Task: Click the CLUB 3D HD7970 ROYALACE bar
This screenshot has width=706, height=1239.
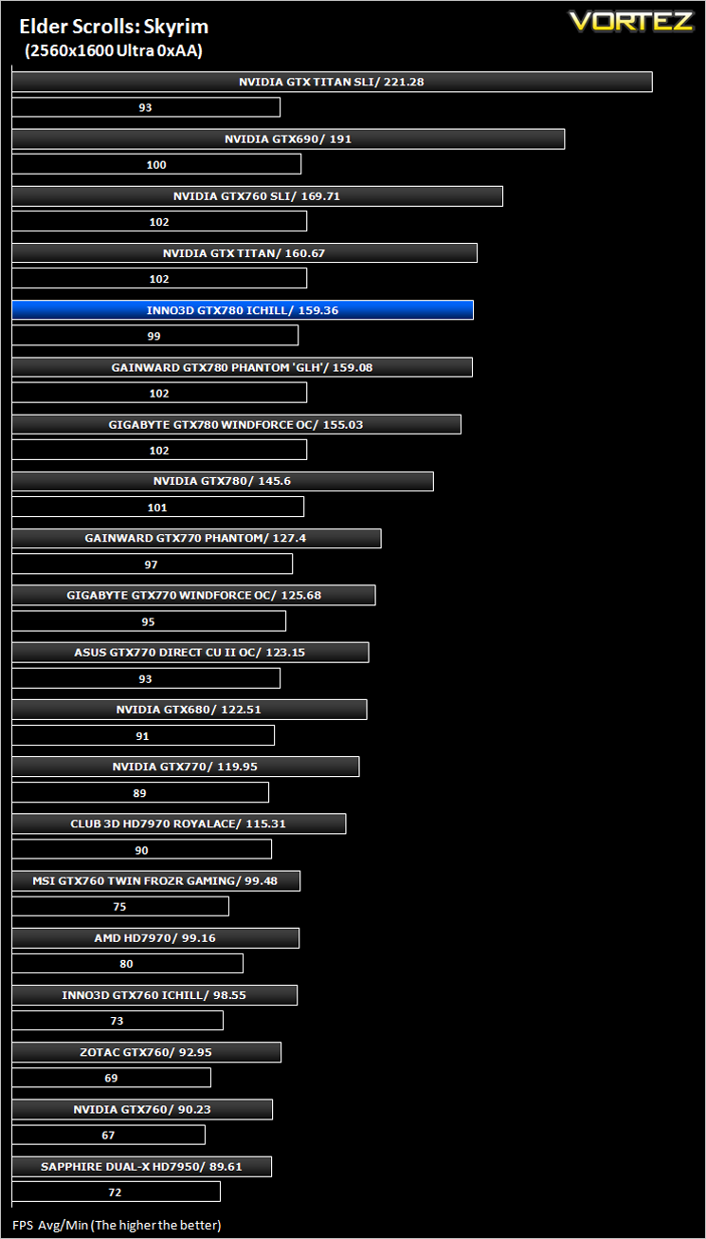Action: 179,823
